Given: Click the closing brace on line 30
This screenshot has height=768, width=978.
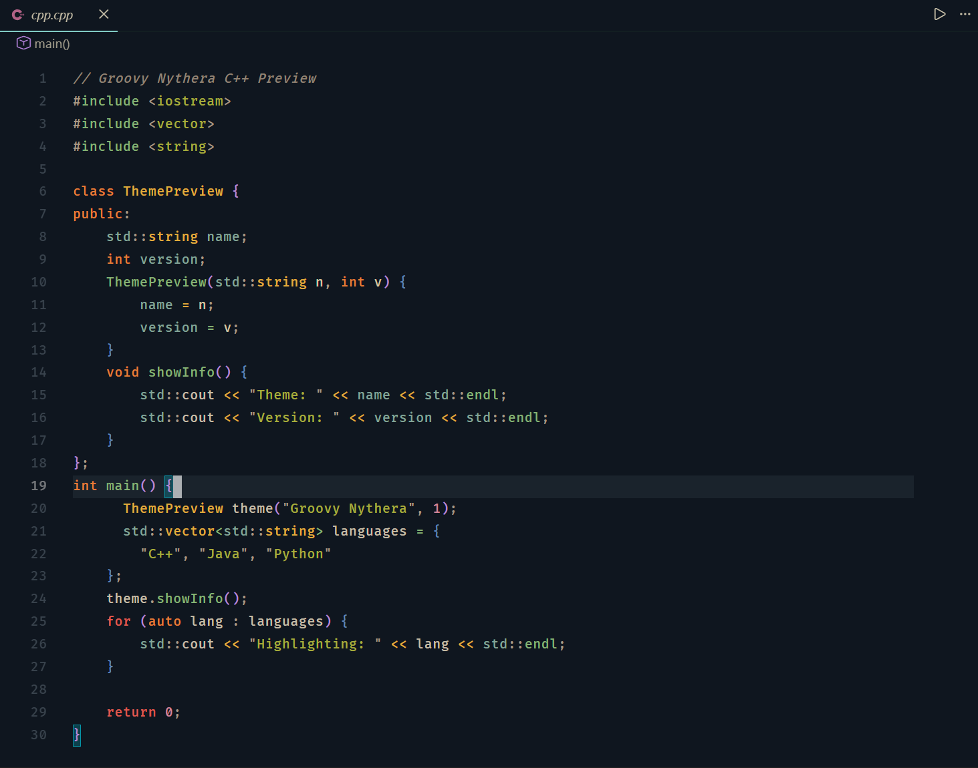Looking at the screenshot, I should point(76,735).
